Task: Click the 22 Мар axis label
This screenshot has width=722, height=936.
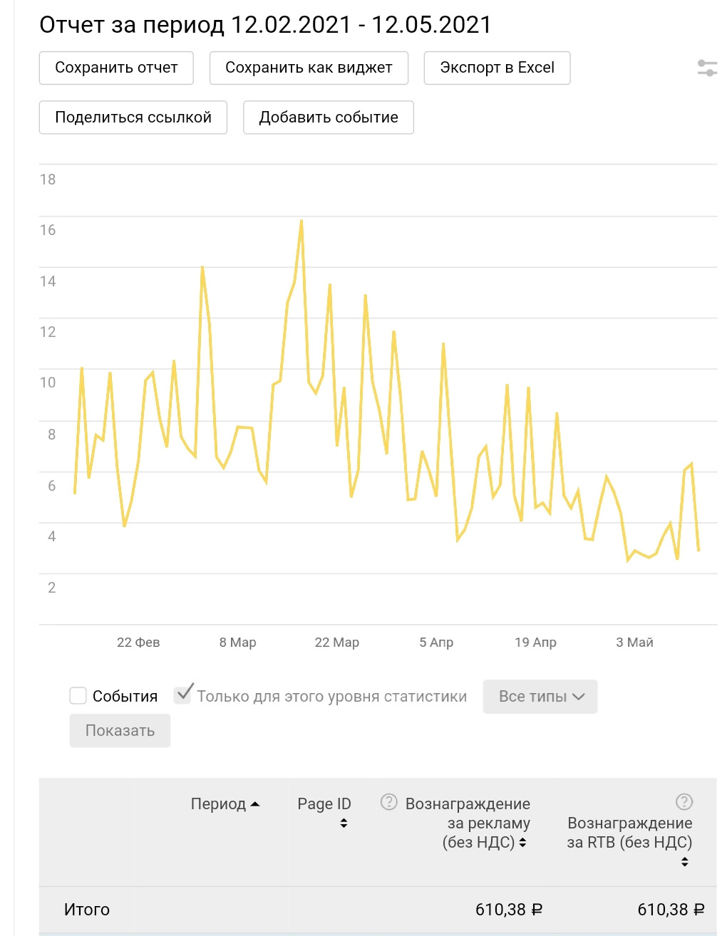Action: pyautogui.click(x=337, y=643)
